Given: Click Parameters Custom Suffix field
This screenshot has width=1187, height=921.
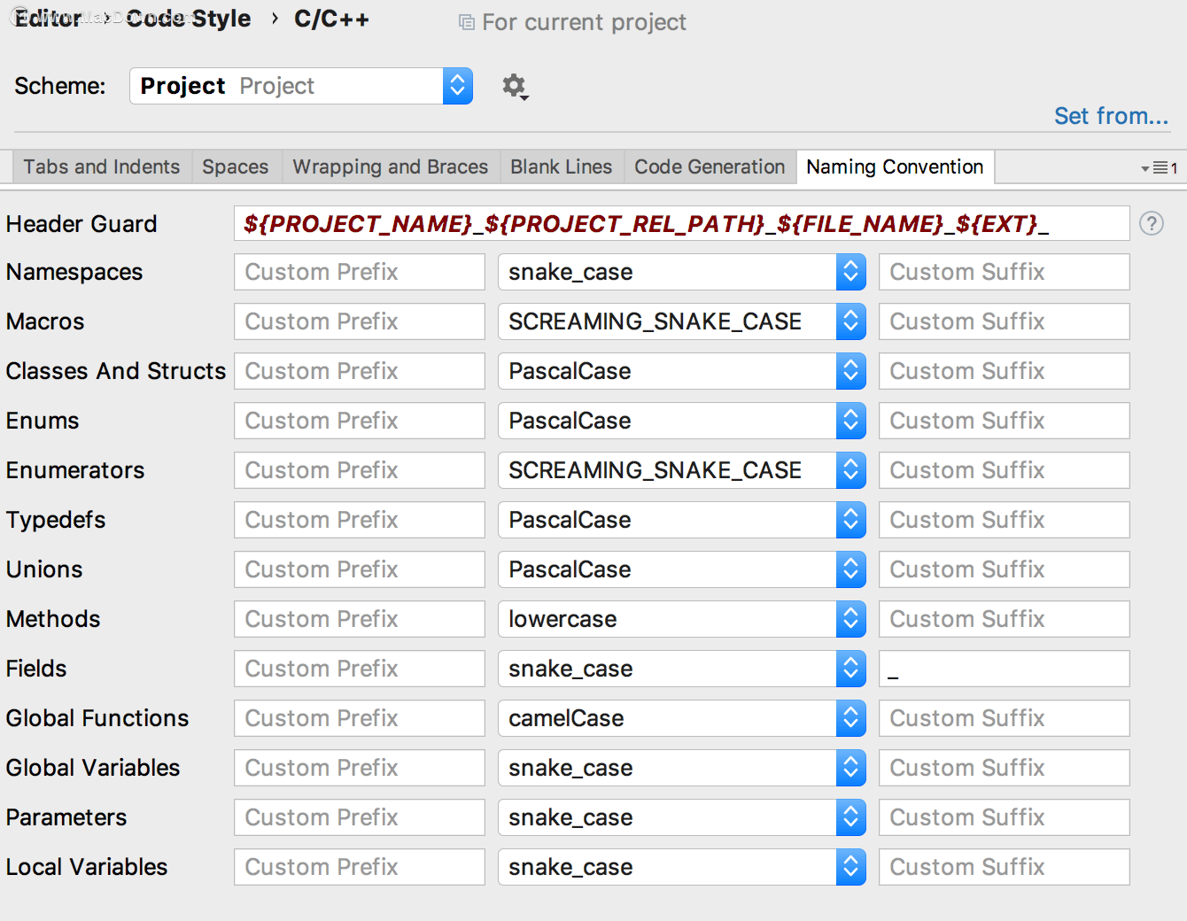Looking at the screenshot, I should click(x=1005, y=817).
